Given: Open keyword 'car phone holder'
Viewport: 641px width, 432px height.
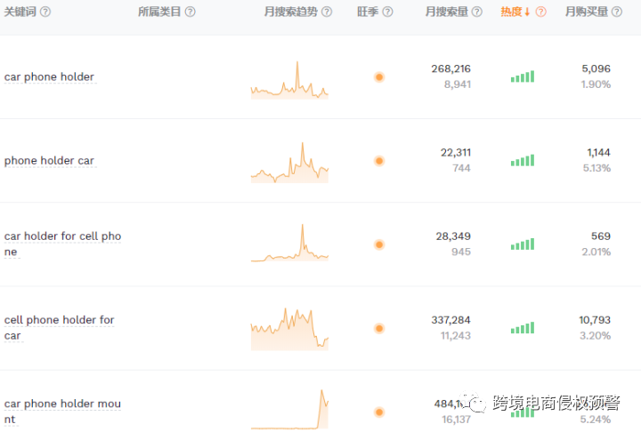Looking at the screenshot, I should [x=49, y=76].
